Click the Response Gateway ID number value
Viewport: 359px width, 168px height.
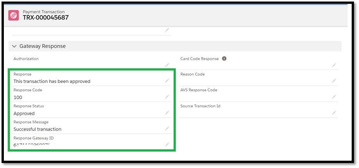coord(33,145)
